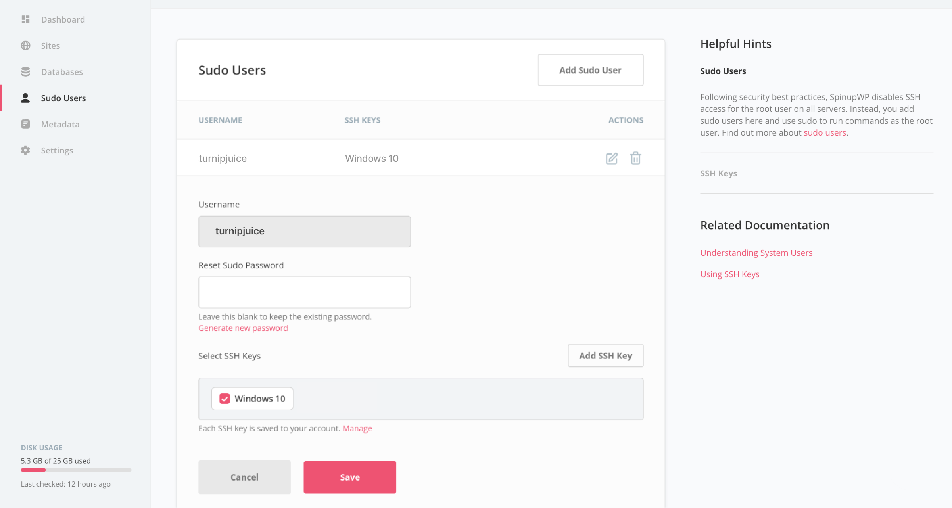Click the Settings gear icon
Screen dimensions: 952x508
26,150
